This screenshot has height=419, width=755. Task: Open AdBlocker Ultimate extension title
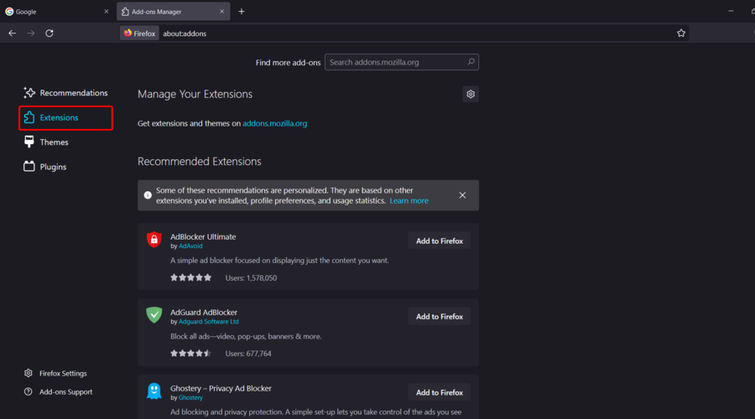(x=203, y=236)
